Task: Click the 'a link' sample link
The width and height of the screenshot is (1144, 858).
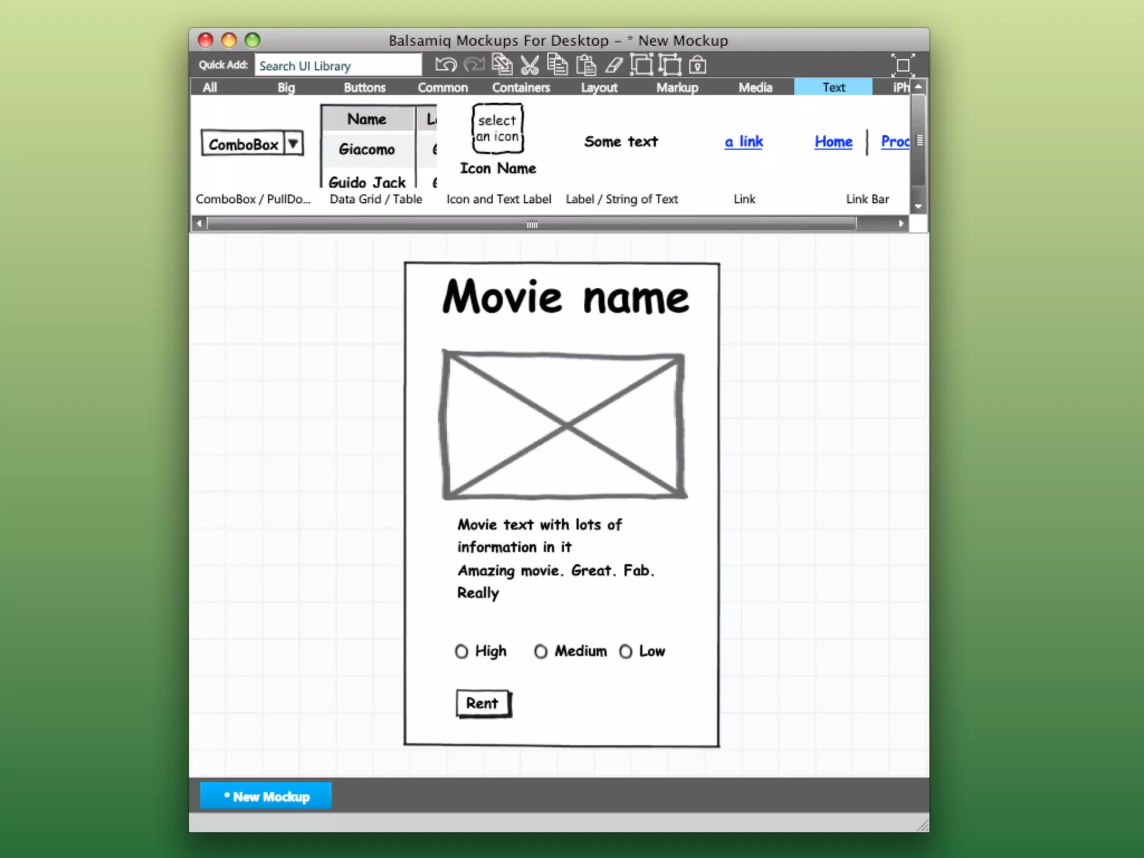Action: click(x=743, y=142)
